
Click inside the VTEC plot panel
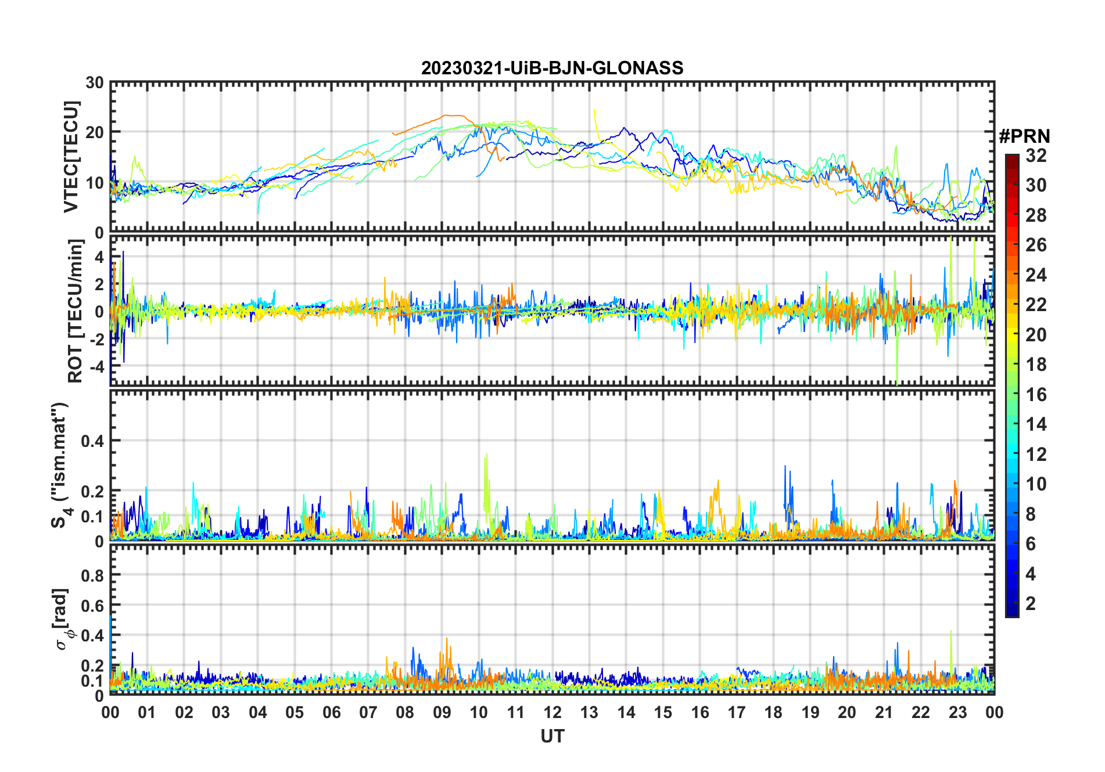[552, 157]
